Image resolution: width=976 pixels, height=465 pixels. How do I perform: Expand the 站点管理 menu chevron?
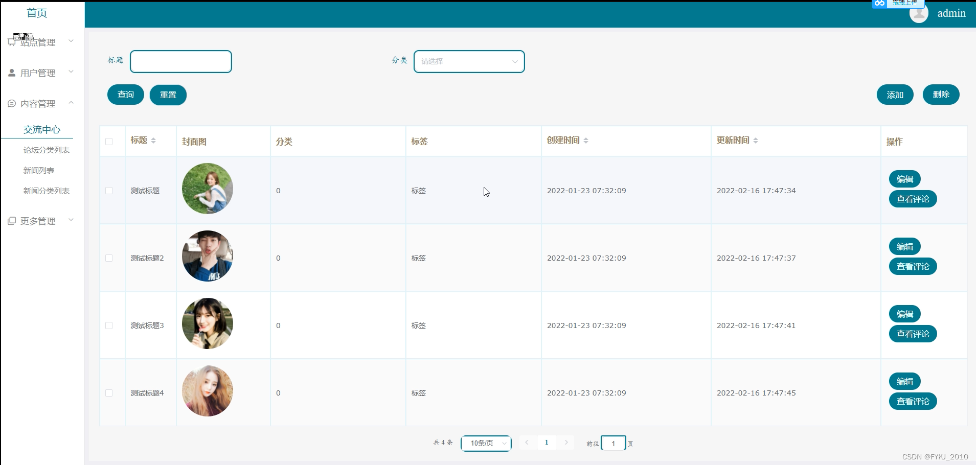coord(71,41)
